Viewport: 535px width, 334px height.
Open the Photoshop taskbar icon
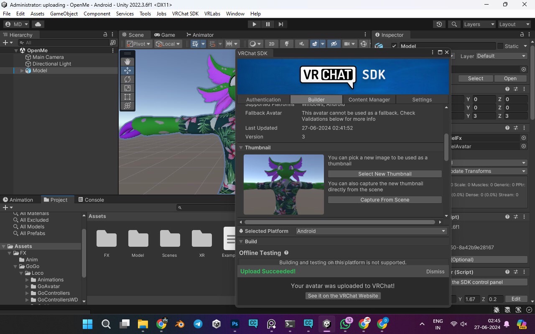tap(235, 324)
